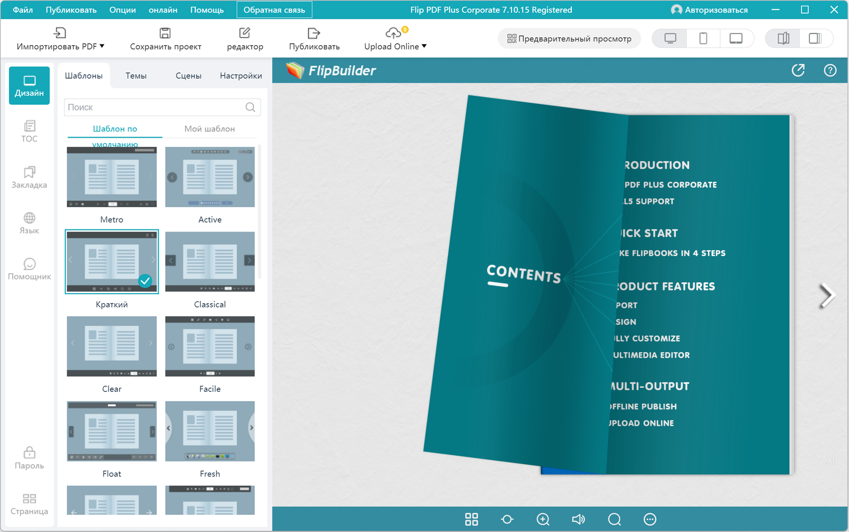
Task: Open help icon in FlipBuilder header
Action: coord(830,70)
